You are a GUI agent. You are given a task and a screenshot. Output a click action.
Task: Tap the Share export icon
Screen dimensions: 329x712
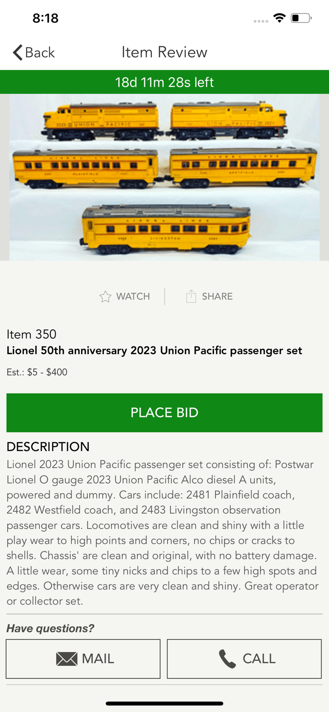pos(191,295)
